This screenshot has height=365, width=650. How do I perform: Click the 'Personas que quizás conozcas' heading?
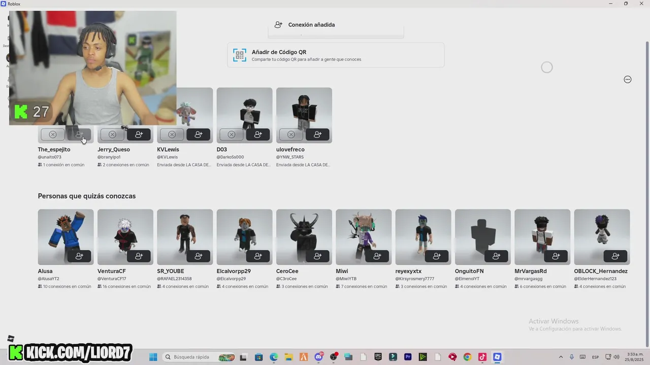point(87,196)
